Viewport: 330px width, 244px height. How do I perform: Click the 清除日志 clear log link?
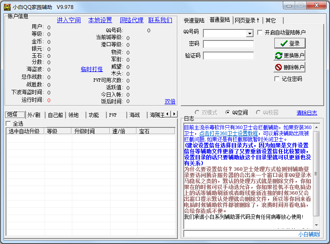click(307, 113)
